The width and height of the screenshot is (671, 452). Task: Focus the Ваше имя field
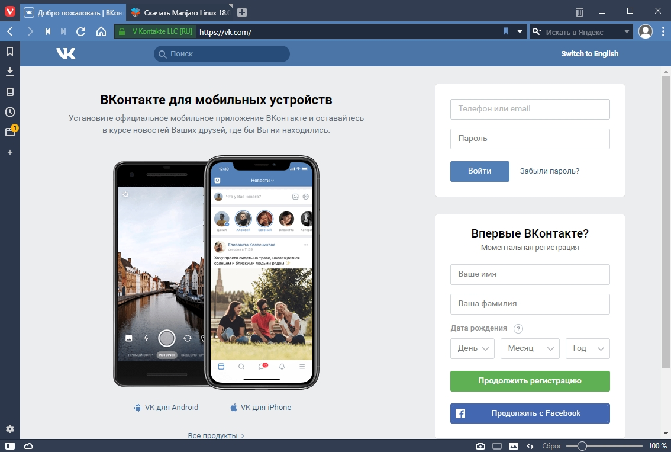coord(530,274)
